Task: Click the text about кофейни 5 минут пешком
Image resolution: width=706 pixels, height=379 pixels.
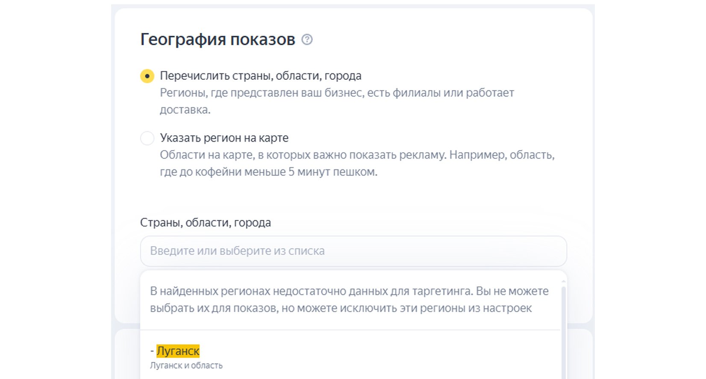Action: (268, 172)
